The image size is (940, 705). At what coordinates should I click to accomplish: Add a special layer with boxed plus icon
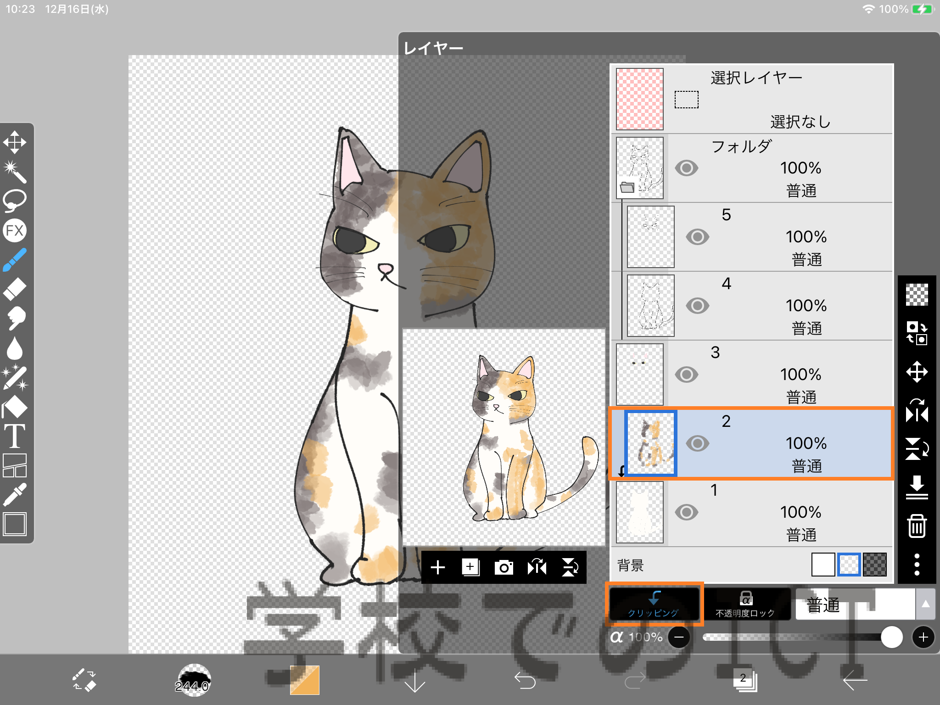coord(470,567)
